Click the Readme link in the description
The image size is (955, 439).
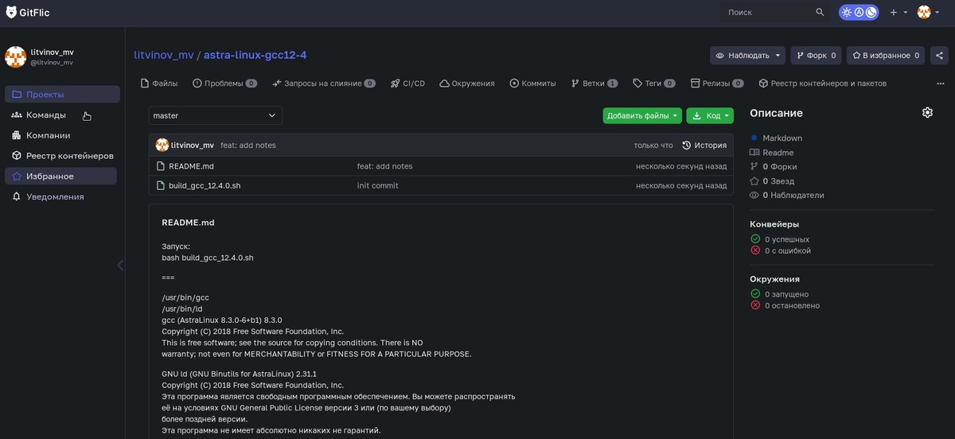[x=778, y=152]
